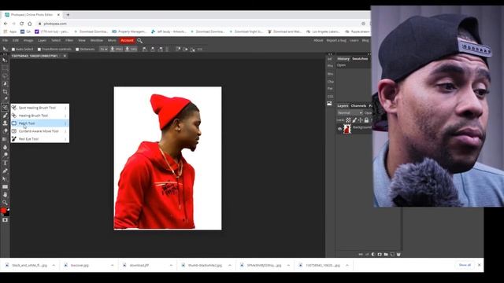Go to browser home button
This screenshot has height=283, width=504.
pos(30,24)
